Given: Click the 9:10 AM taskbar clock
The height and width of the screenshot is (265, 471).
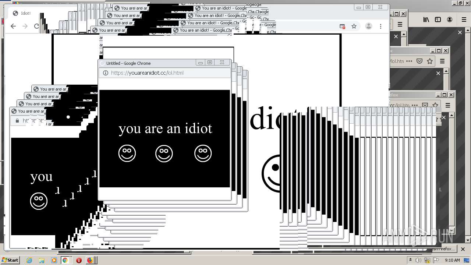Looking at the screenshot, I should point(452,260).
